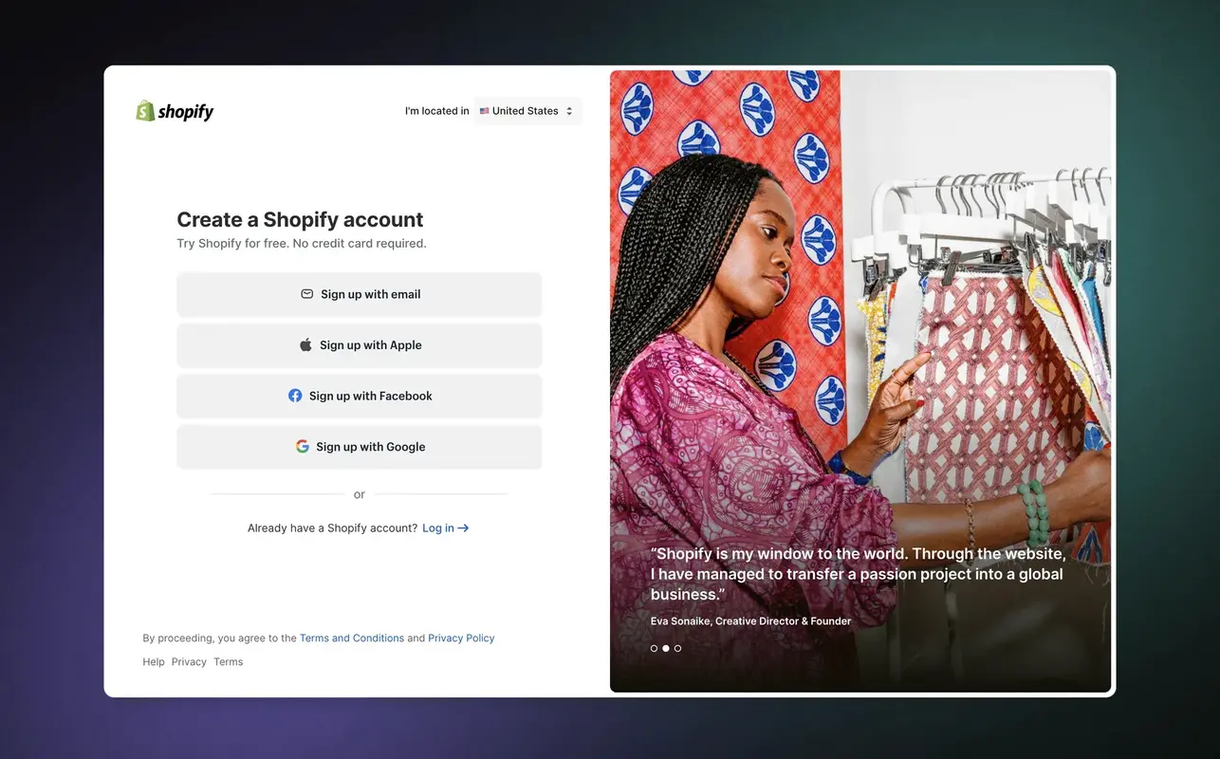Select the second testimonial carousel dot
Screen dimensions: 1220x759
(x=666, y=648)
